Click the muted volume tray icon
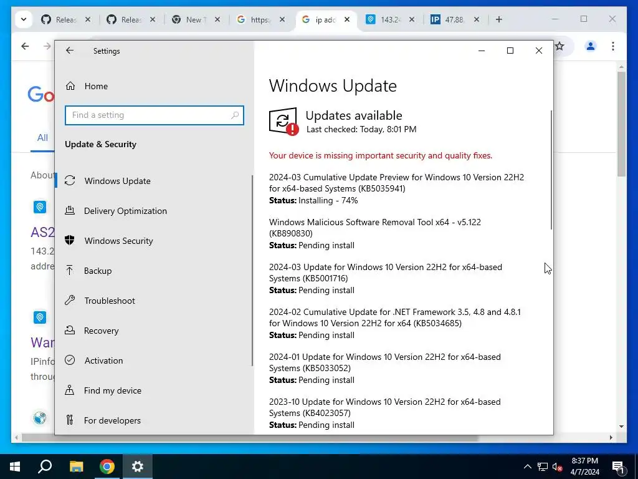The width and height of the screenshot is (638, 479). pyautogui.click(x=557, y=467)
